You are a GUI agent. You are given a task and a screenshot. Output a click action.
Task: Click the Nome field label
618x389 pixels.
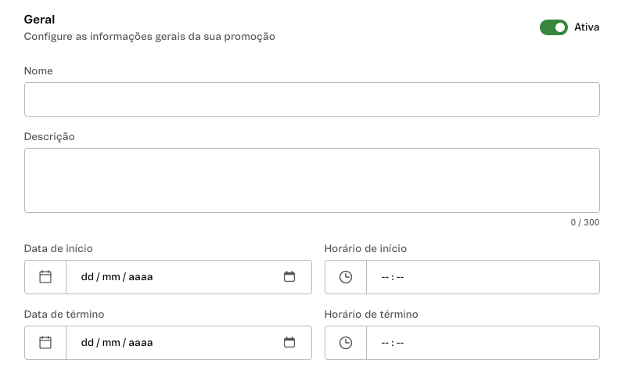38,71
